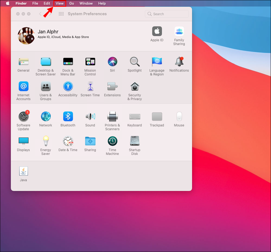Click the back arrow in toolbar
271x252 pixels.
pyautogui.click(x=40, y=14)
